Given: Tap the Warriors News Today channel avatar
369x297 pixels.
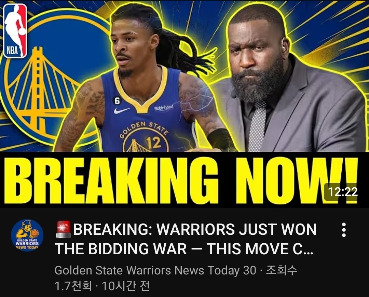Looking at the screenshot, I should click(x=27, y=235).
